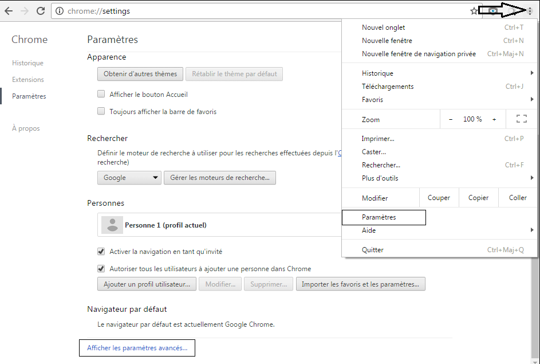Uncheck Autoriser tous les utilisateurs à ajouter une personne
Image resolution: width=540 pixels, height=364 pixels.
pyautogui.click(x=101, y=268)
